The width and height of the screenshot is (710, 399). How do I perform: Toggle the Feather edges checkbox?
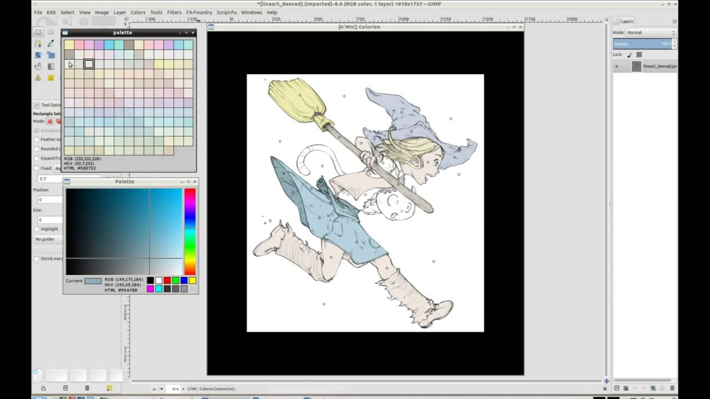[x=37, y=140]
